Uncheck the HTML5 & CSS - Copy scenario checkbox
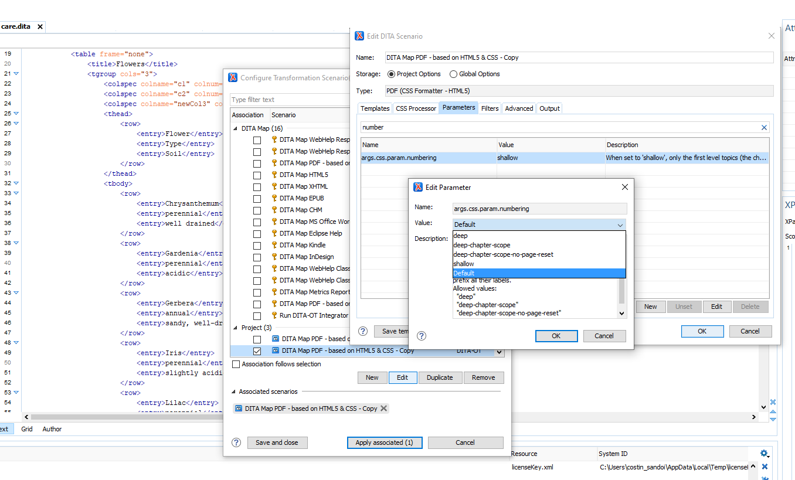Screen dimensions: 795x480 [257, 351]
